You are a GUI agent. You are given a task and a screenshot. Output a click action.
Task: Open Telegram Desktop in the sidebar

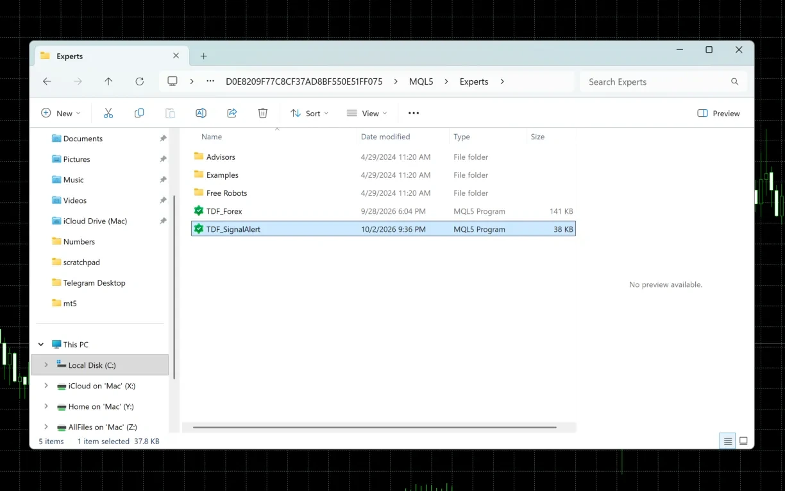pos(94,283)
